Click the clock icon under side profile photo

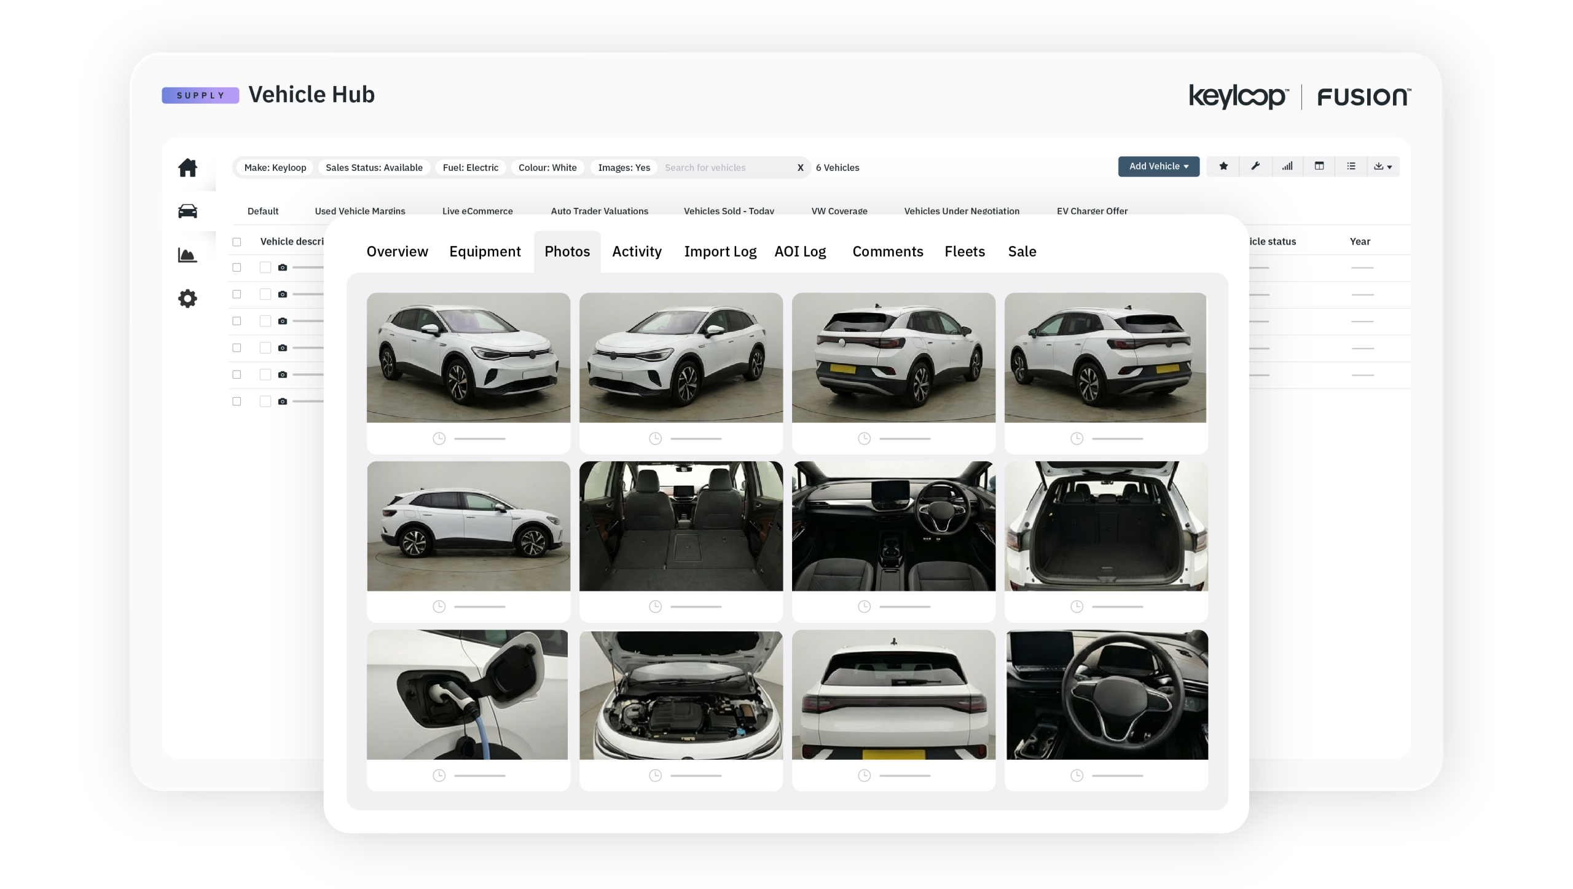[x=439, y=607]
